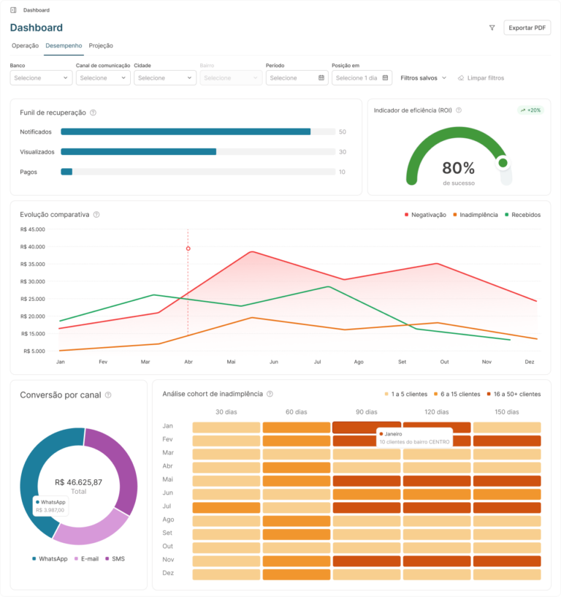Click the Posição em calendar icon
Screen dimensions: 561x597
385,77
